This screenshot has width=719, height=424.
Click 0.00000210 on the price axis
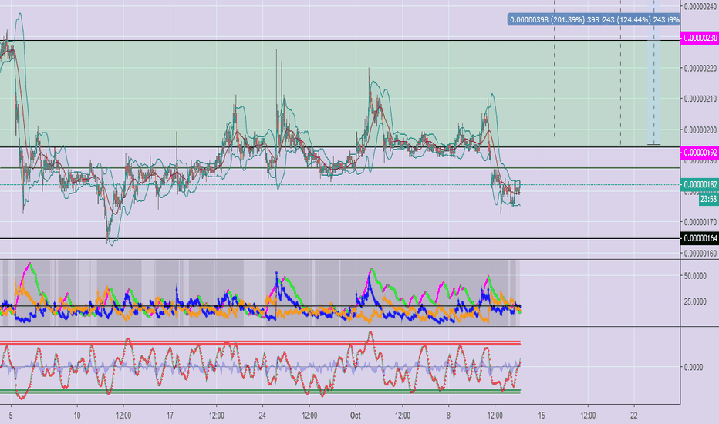tap(700, 99)
